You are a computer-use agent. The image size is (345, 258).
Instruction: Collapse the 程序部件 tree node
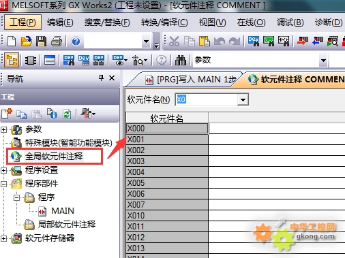[x=3, y=184]
